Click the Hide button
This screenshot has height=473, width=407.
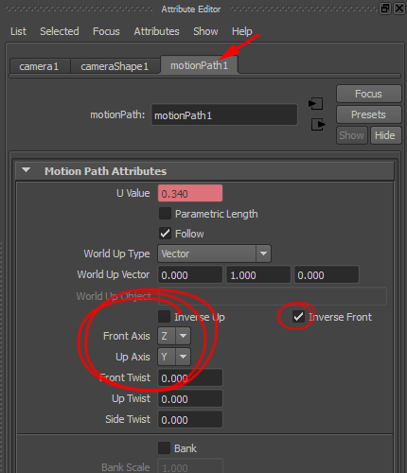pos(385,135)
